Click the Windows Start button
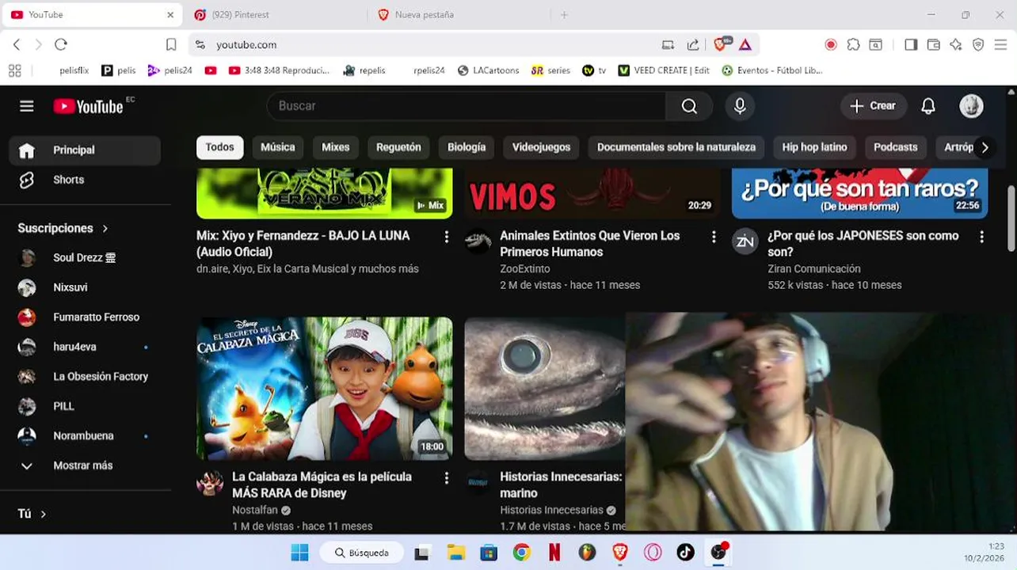This screenshot has height=570, width=1017. pyautogui.click(x=299, y=553)
